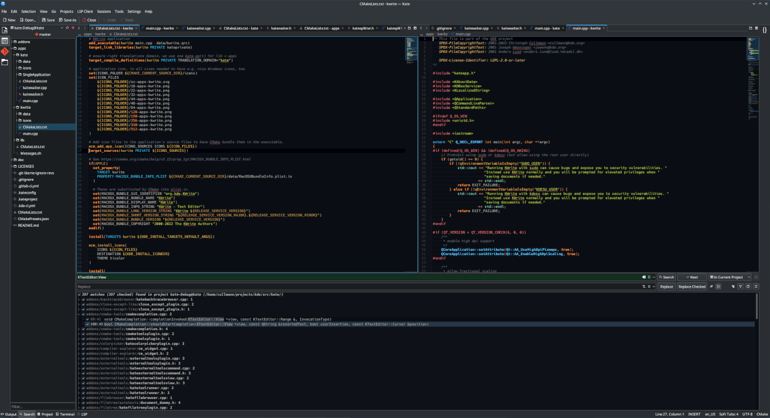Collapse the kwrite folder in project tree
This screenshot has height=418, width=770.
(x=14, y=107)
